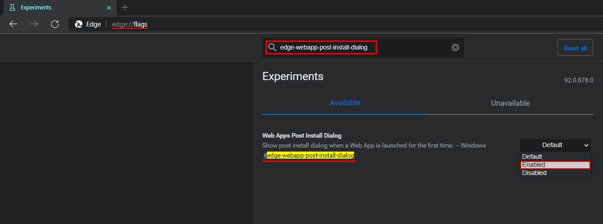Choose Default option in the list
The image size is (603, 224).
coord(555,157)
